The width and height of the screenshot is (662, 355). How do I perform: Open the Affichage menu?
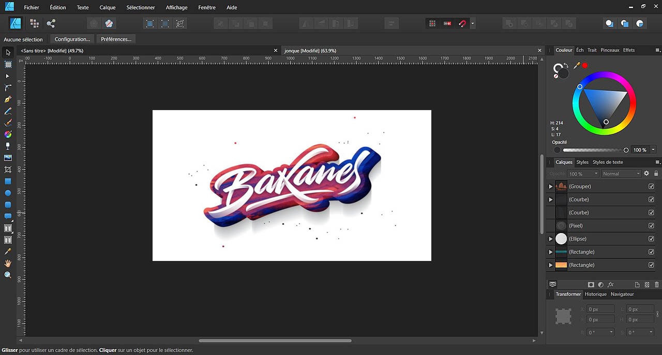176,7
